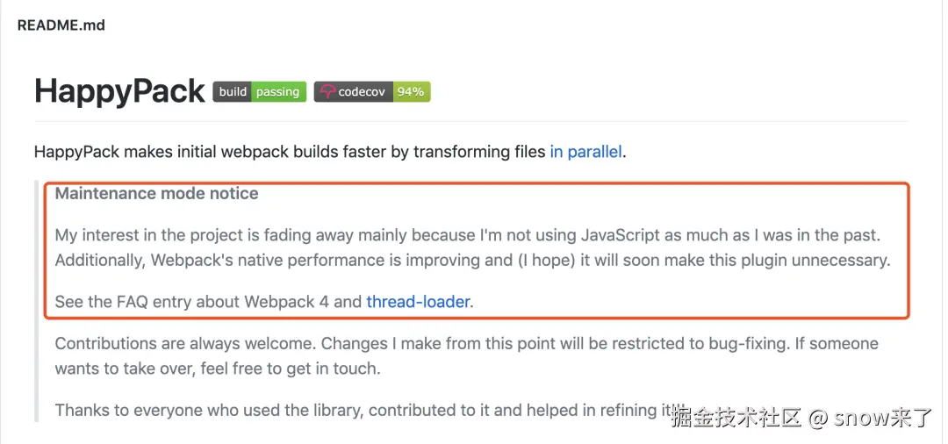Viewport: 948px width, 444px height.
Task: Open the codecov 94% coverage badge
Action: coord(372,91)
